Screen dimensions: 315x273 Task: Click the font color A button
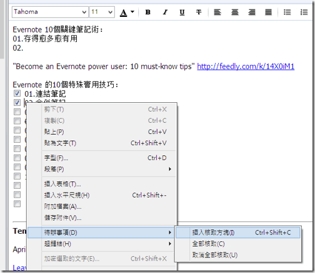click(x=124, y=12)
